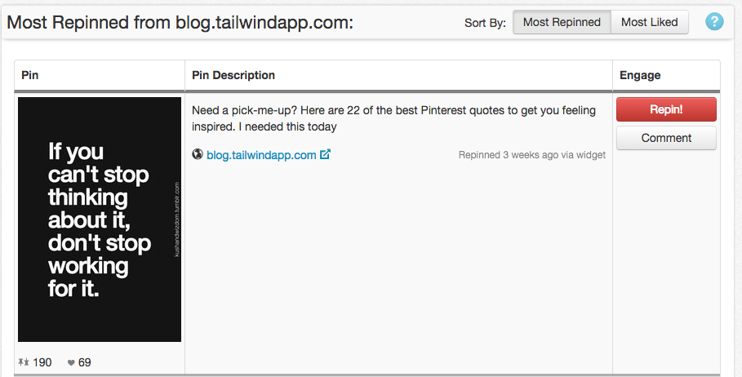Viewport: 742px width, 377px height.
Task: Click the pin description text about Pinterest quotes
Action: tap(393, 118)
